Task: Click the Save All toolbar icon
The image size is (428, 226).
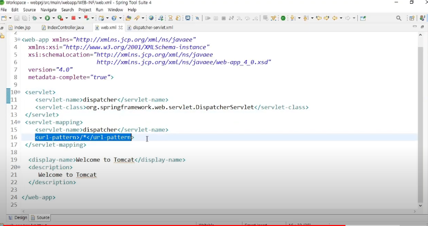Action: click(x=24, y=18)
